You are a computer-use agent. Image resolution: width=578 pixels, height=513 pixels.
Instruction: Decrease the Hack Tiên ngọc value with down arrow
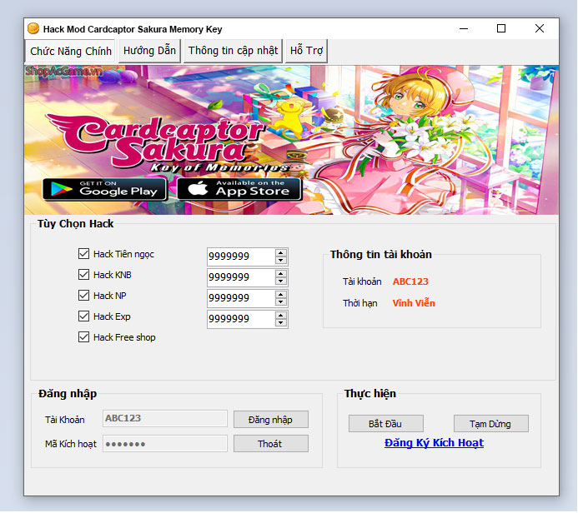281,260
